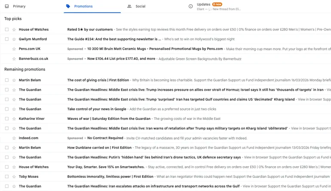Star the Bannerbuzz.co.uk sponsored message
This screenshot has height=191, width=331.
[14, 59]
